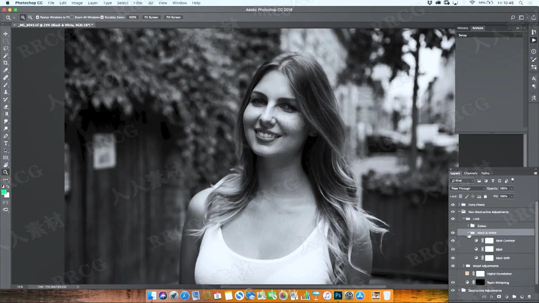539x303 pixels.
Task: Select the Lasso tool
Action: [6, 48]
